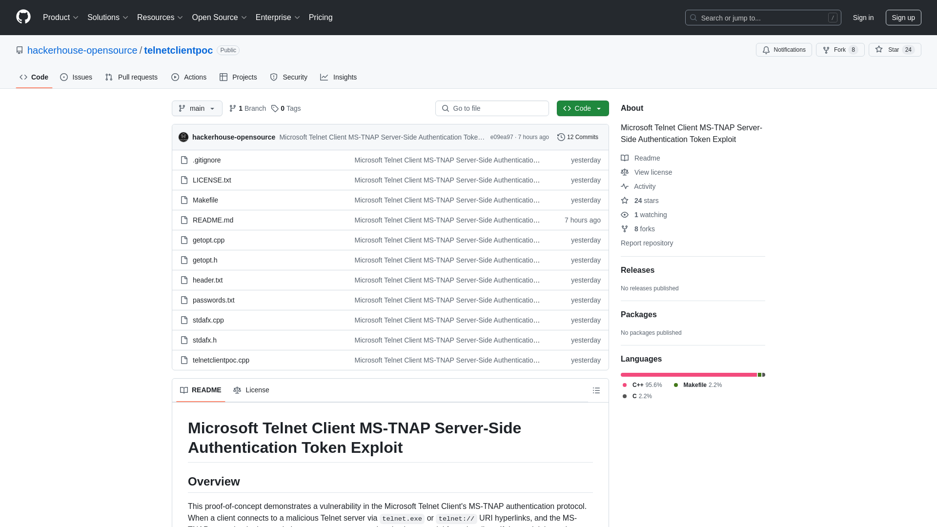Image resolution: width=937 pixels, height=527 pixels.
Task: Switch to the License tab
Action: pyautogui.click(x=251, y=390)
